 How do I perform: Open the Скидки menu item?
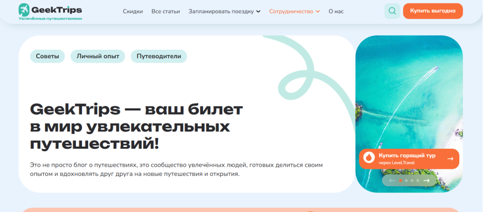pos(133,12)
